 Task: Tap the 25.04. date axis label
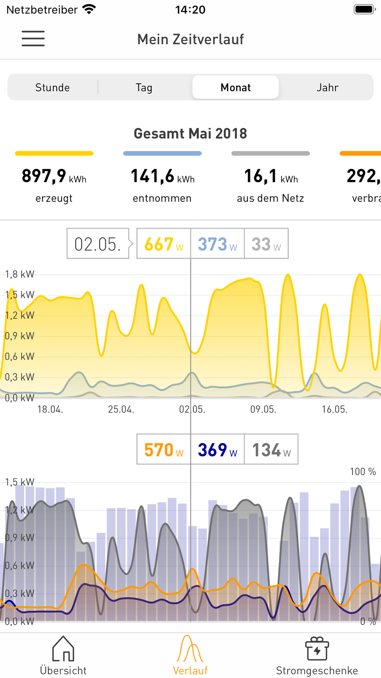[x=121, y=410]
